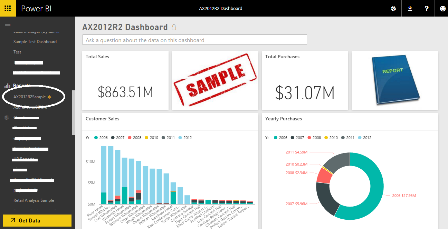Click the Customer Sales tile title
Image resolution: width=448 pixels, height=229 pixels.
(103, 119)
